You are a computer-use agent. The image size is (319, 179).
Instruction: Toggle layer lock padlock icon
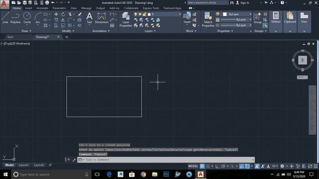(144, 14)
